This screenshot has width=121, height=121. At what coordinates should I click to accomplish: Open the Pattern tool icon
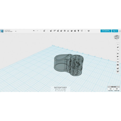click(x=65, y=31)
